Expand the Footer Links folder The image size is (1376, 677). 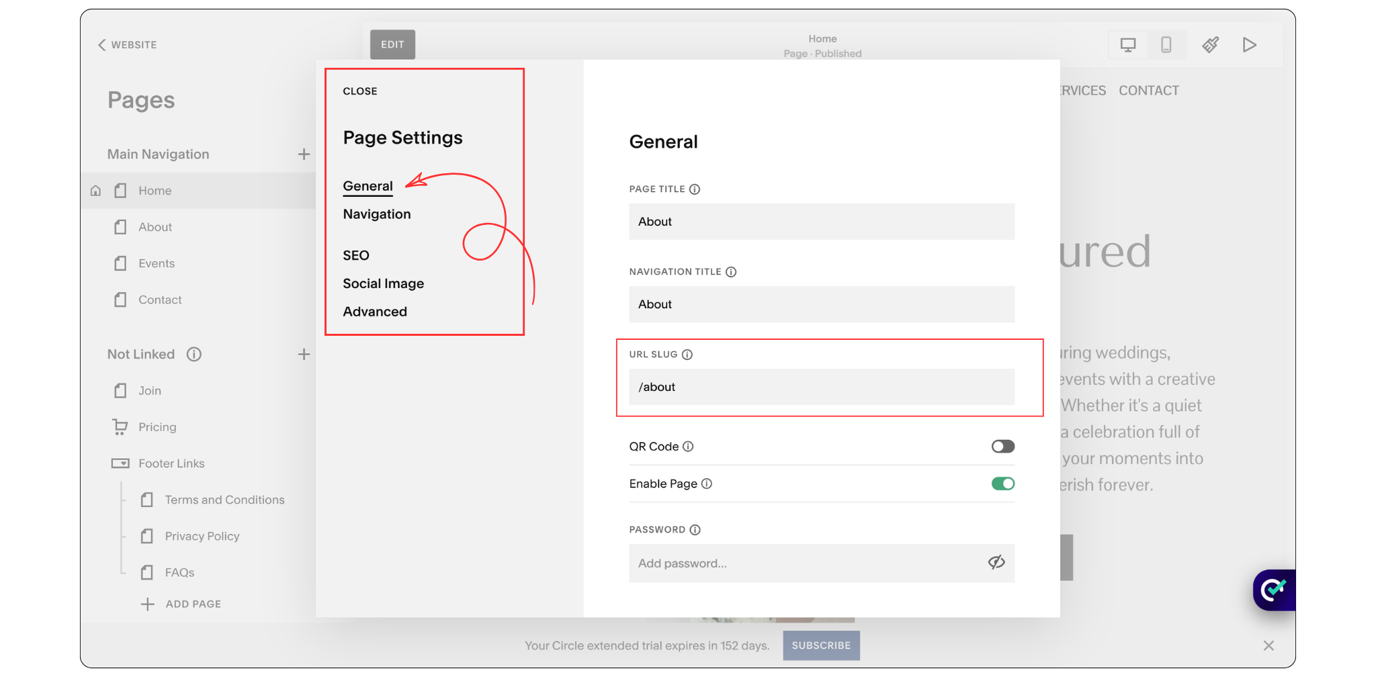(171, 463)
